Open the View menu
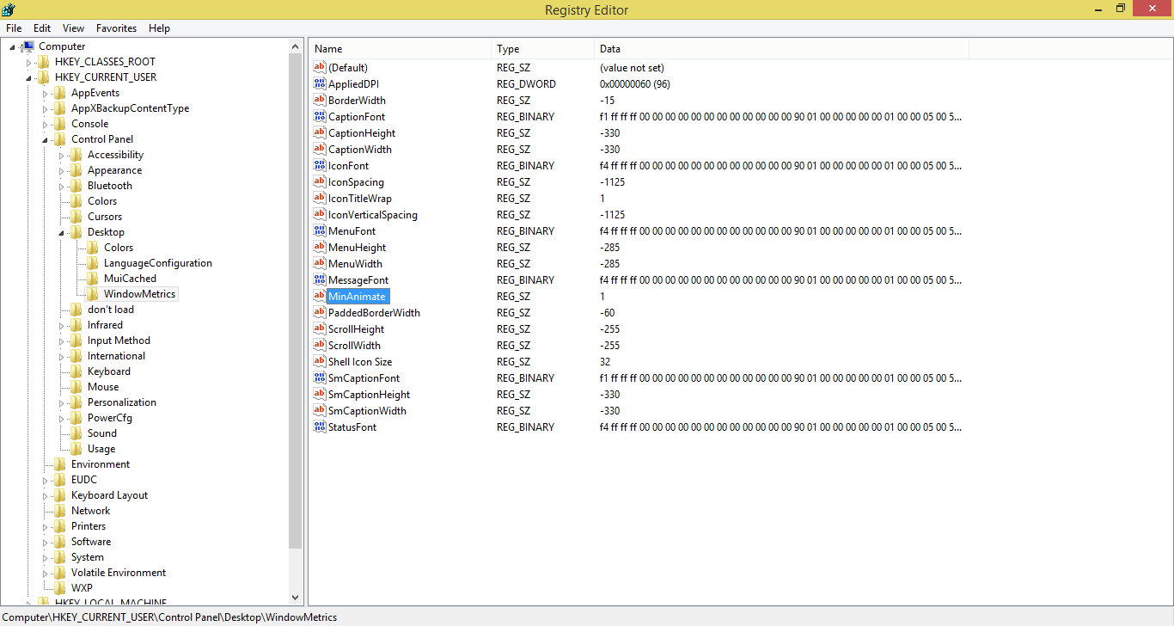 [74, 28]
